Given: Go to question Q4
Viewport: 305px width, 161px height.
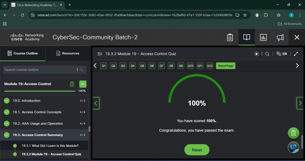Looking at the screenshot, I should click(133, 66).
